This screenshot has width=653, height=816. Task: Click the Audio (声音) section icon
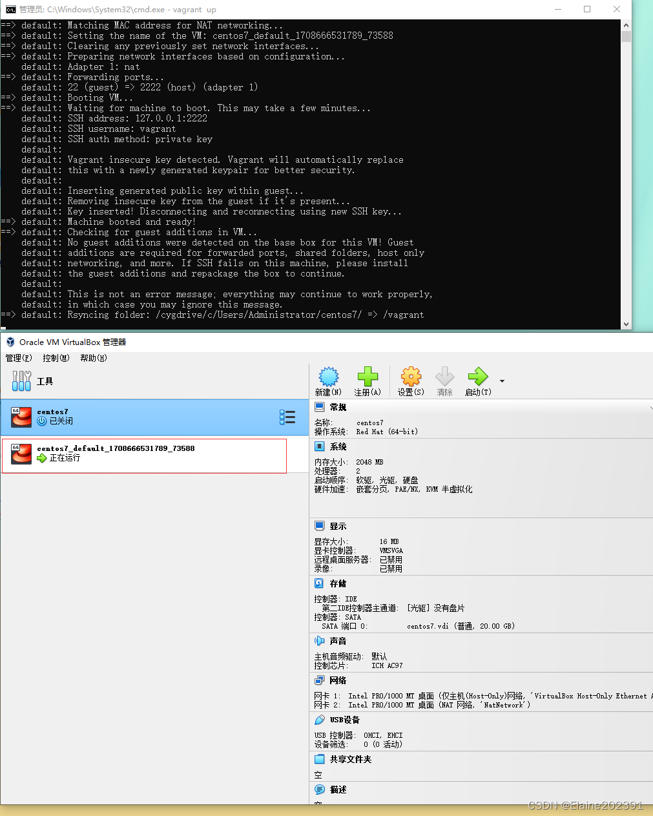(x=320, y=641)
